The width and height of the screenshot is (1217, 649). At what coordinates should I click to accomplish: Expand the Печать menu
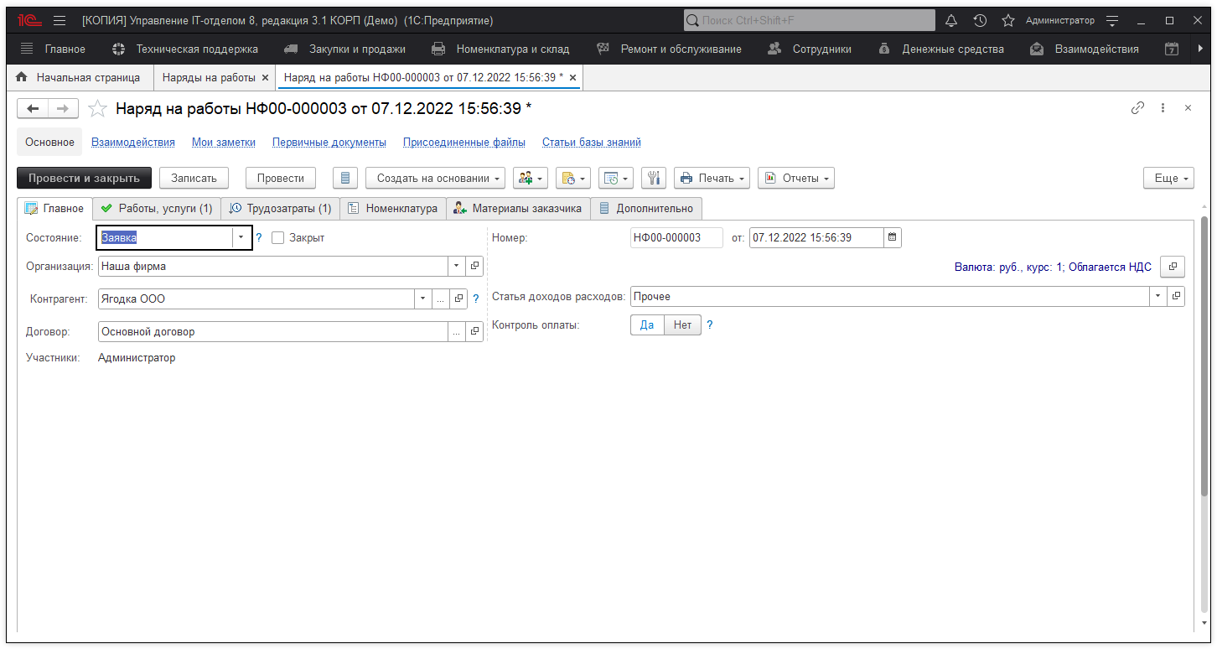pyautogui.click(x=712, y=178)
